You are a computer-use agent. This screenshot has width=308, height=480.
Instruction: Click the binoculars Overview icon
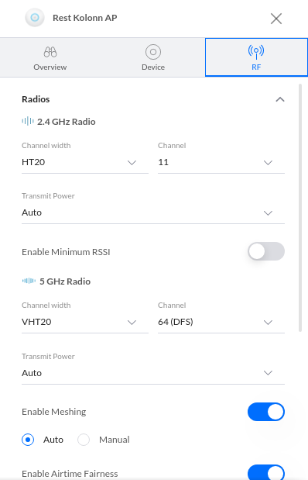tap(50, 52)
